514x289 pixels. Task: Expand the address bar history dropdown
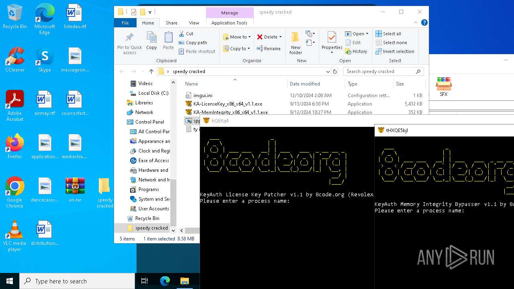[328, 71]
